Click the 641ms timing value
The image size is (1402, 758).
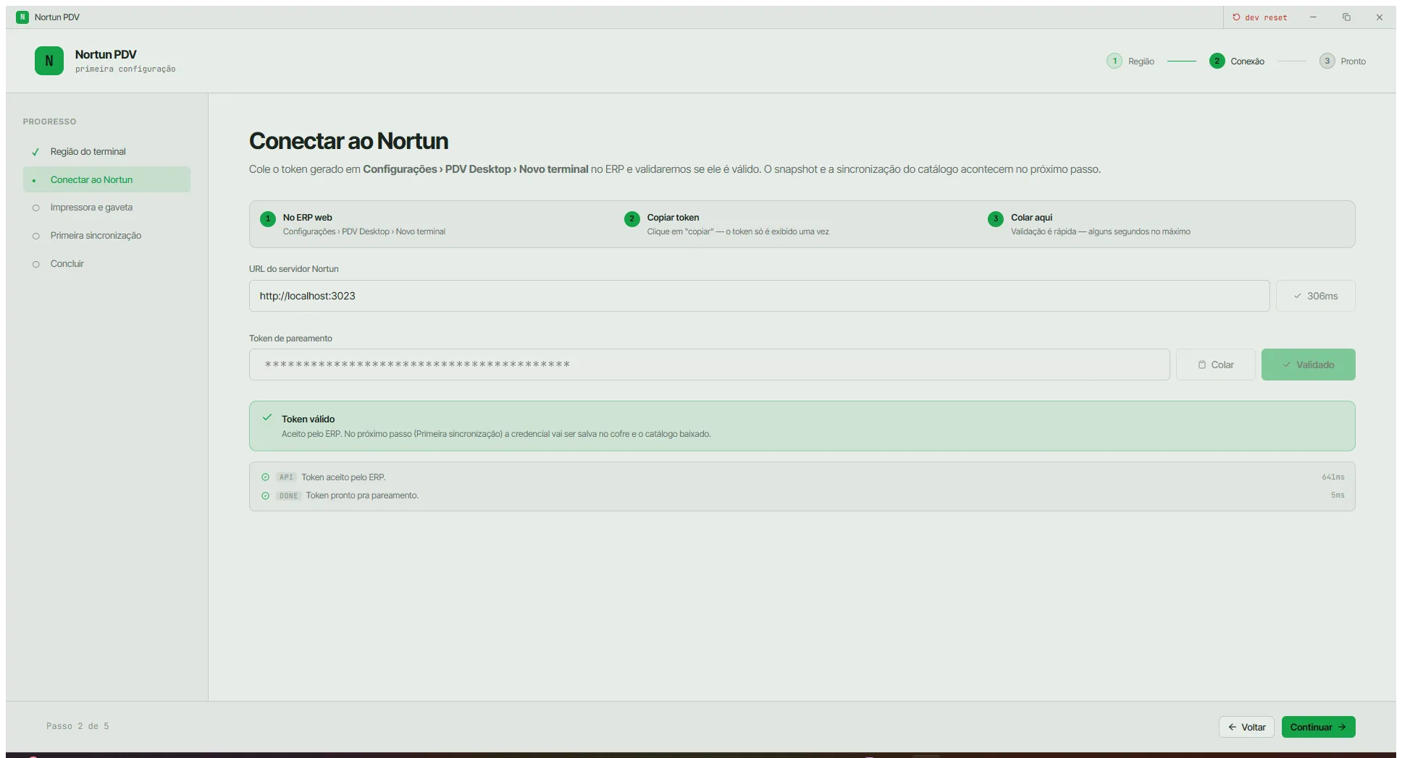point(1332,477)
